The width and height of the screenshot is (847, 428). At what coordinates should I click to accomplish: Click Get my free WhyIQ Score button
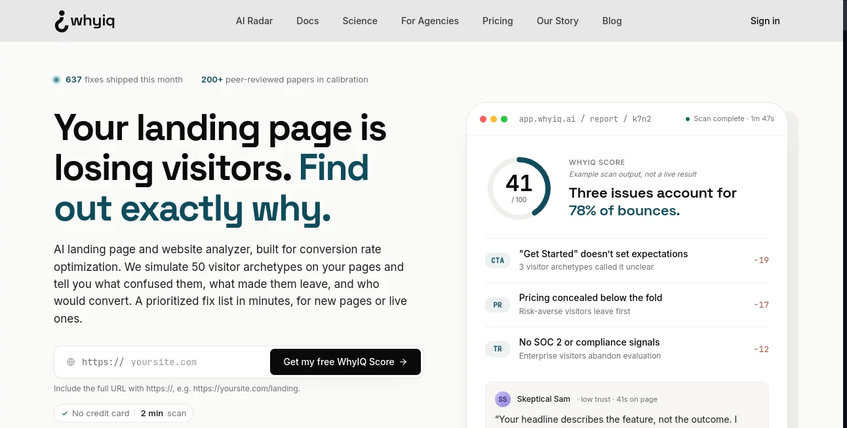click(345, 362)
